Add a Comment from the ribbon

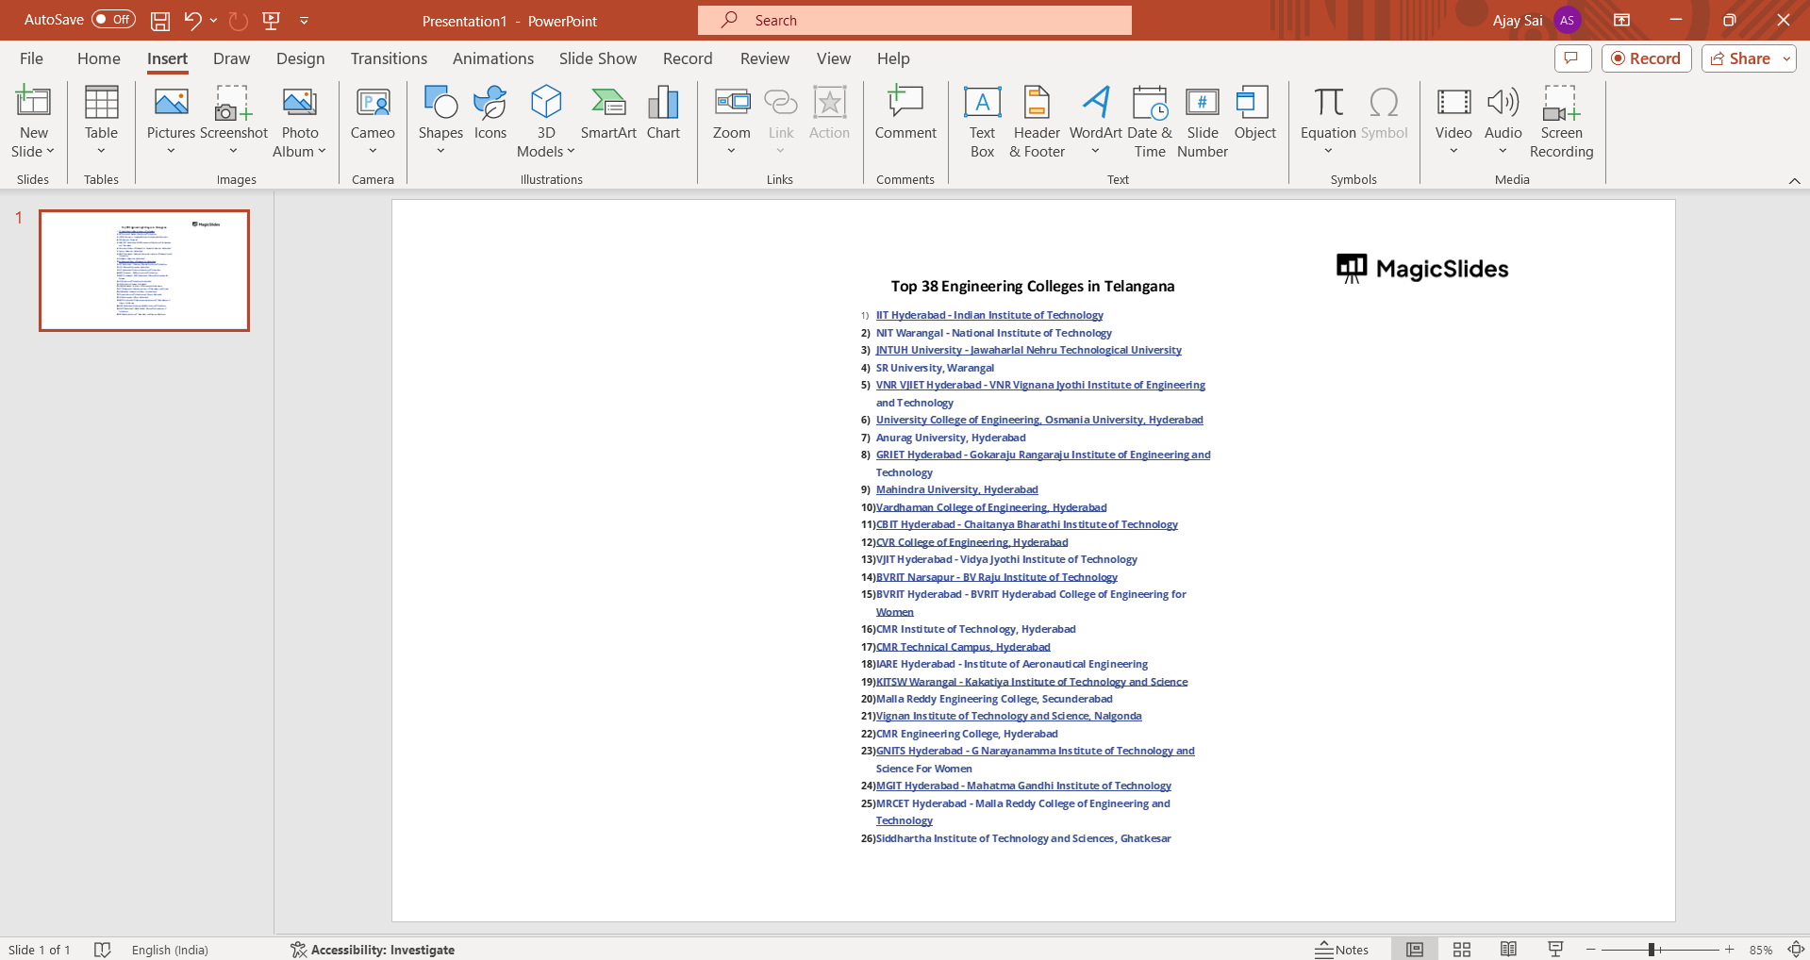[905, 113]
